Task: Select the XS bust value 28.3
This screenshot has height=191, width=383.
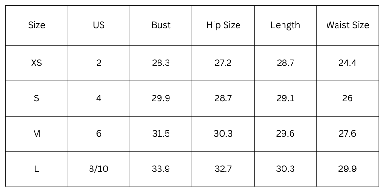Action: (161, 63)
